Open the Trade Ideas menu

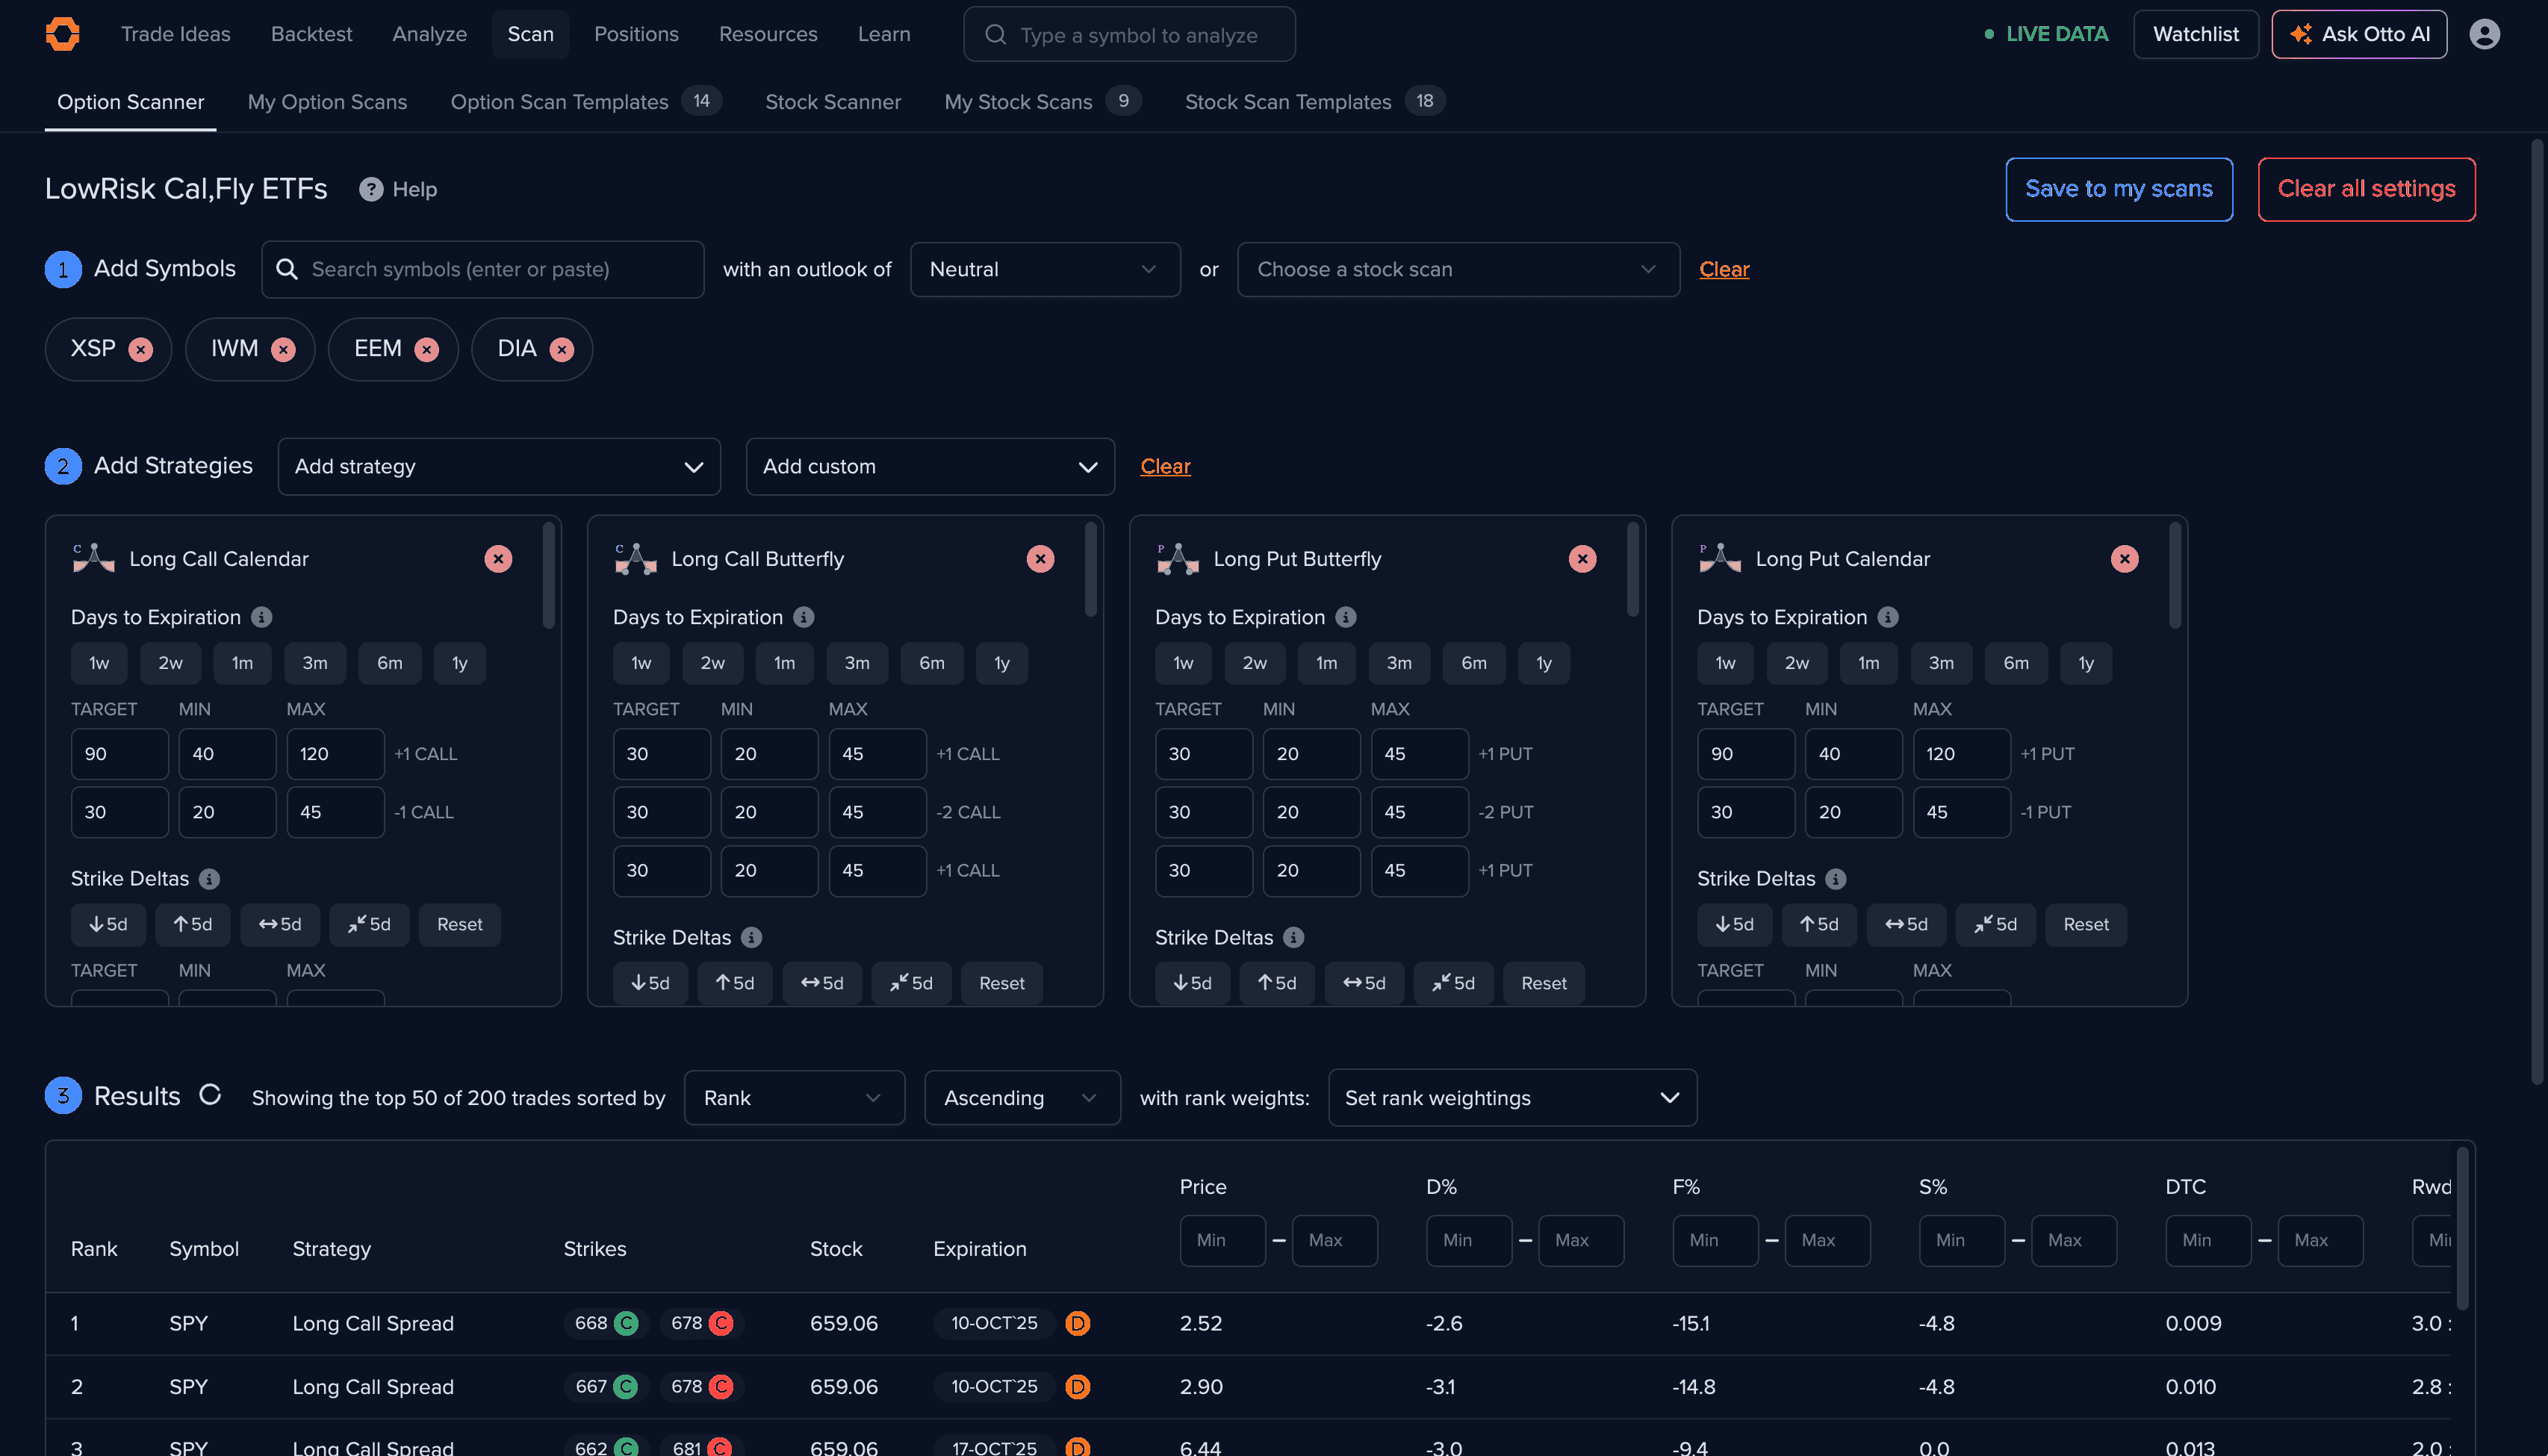(175, 34)
